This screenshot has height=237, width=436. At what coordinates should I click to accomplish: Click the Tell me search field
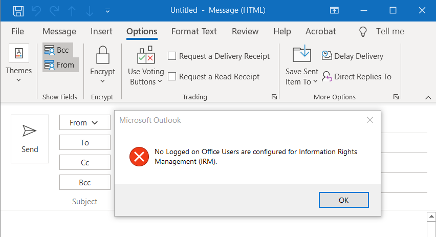pyautogui.click(x=390, y=31)
